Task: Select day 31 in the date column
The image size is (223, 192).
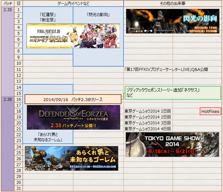Action: (x=18, y=188)
